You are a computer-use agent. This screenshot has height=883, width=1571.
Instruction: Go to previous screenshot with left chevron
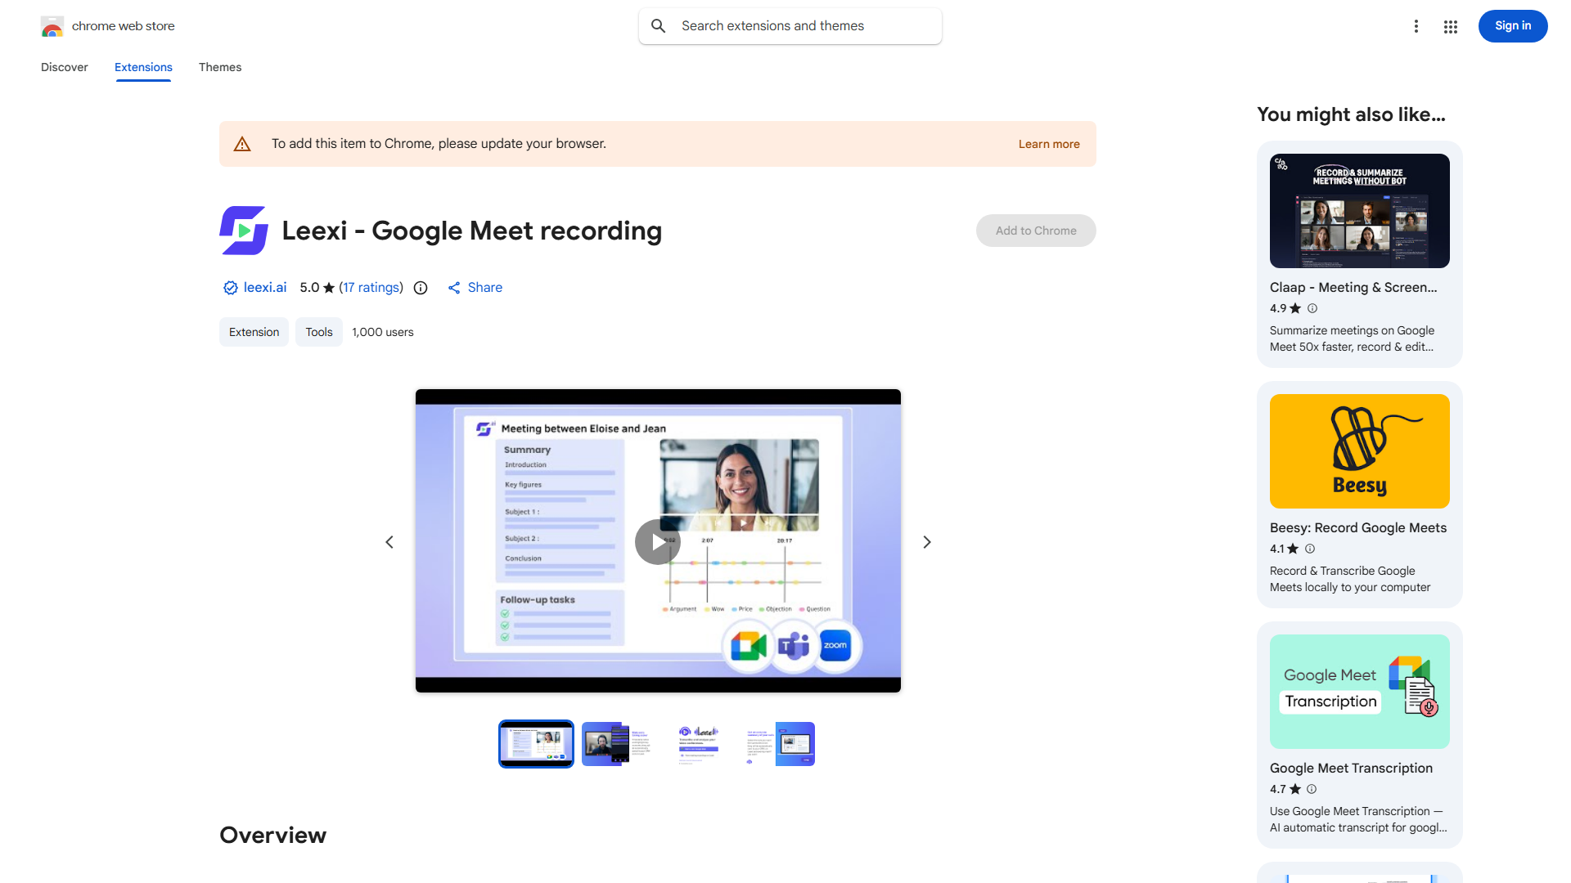point(389,542)
